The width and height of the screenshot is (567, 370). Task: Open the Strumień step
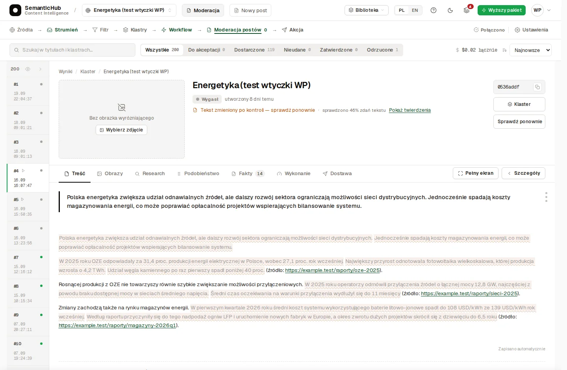point(62,30)
